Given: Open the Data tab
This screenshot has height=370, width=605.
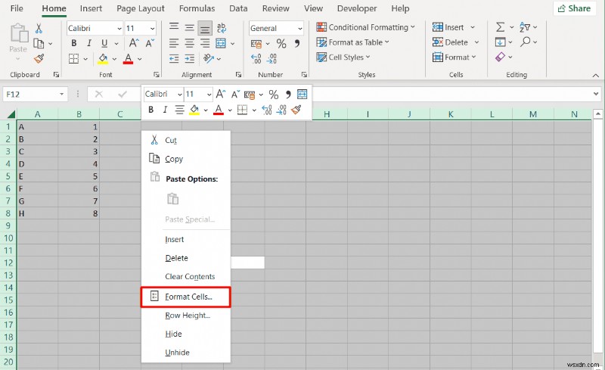Looking at the screenshot, I should (x=238, y=8).
